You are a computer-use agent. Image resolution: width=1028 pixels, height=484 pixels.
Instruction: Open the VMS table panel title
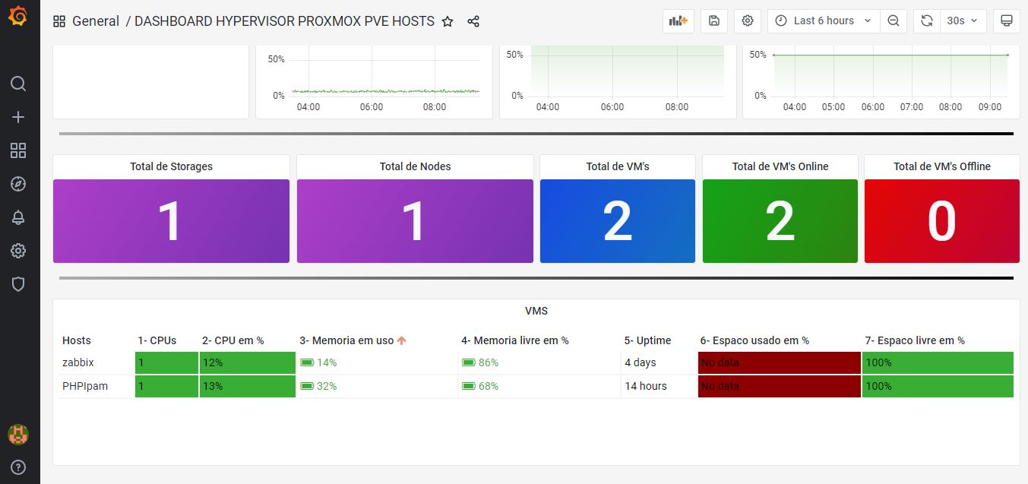pos(536,311)
